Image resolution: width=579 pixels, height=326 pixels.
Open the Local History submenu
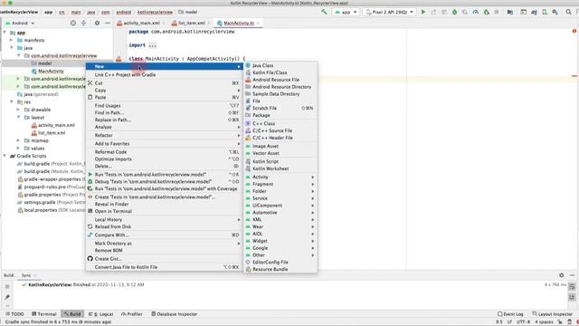pos(165,219)
